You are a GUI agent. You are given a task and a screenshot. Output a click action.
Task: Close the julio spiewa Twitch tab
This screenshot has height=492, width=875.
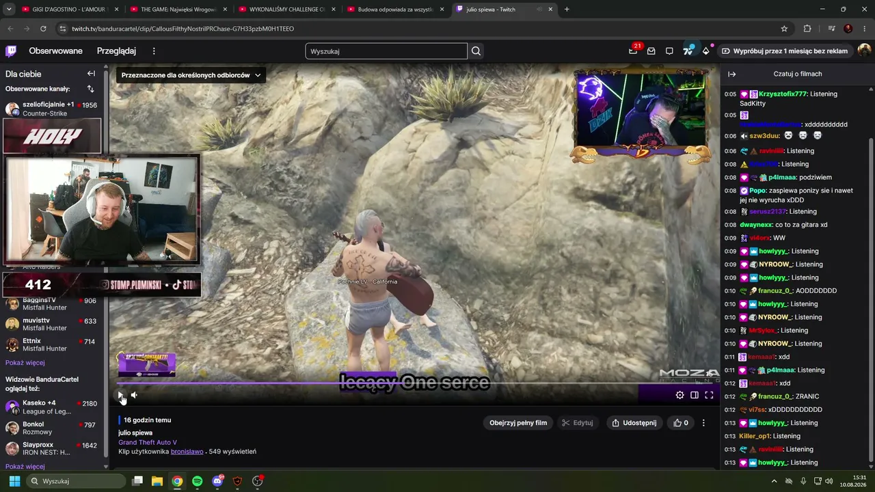tap(550, 10)
